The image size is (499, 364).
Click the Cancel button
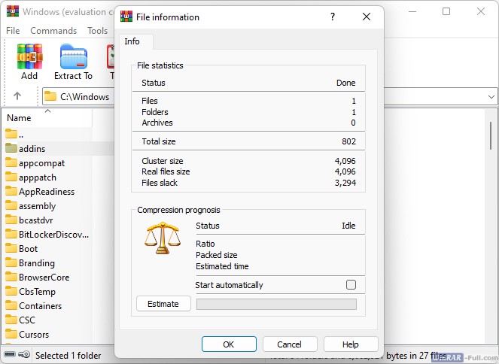point(290,344)
